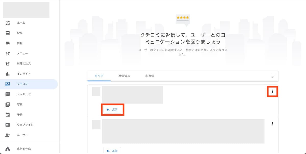Open ウェブサイト (Website) in sidebar
This screenshot has width=306, height=154.
click(x=25, y=125)
